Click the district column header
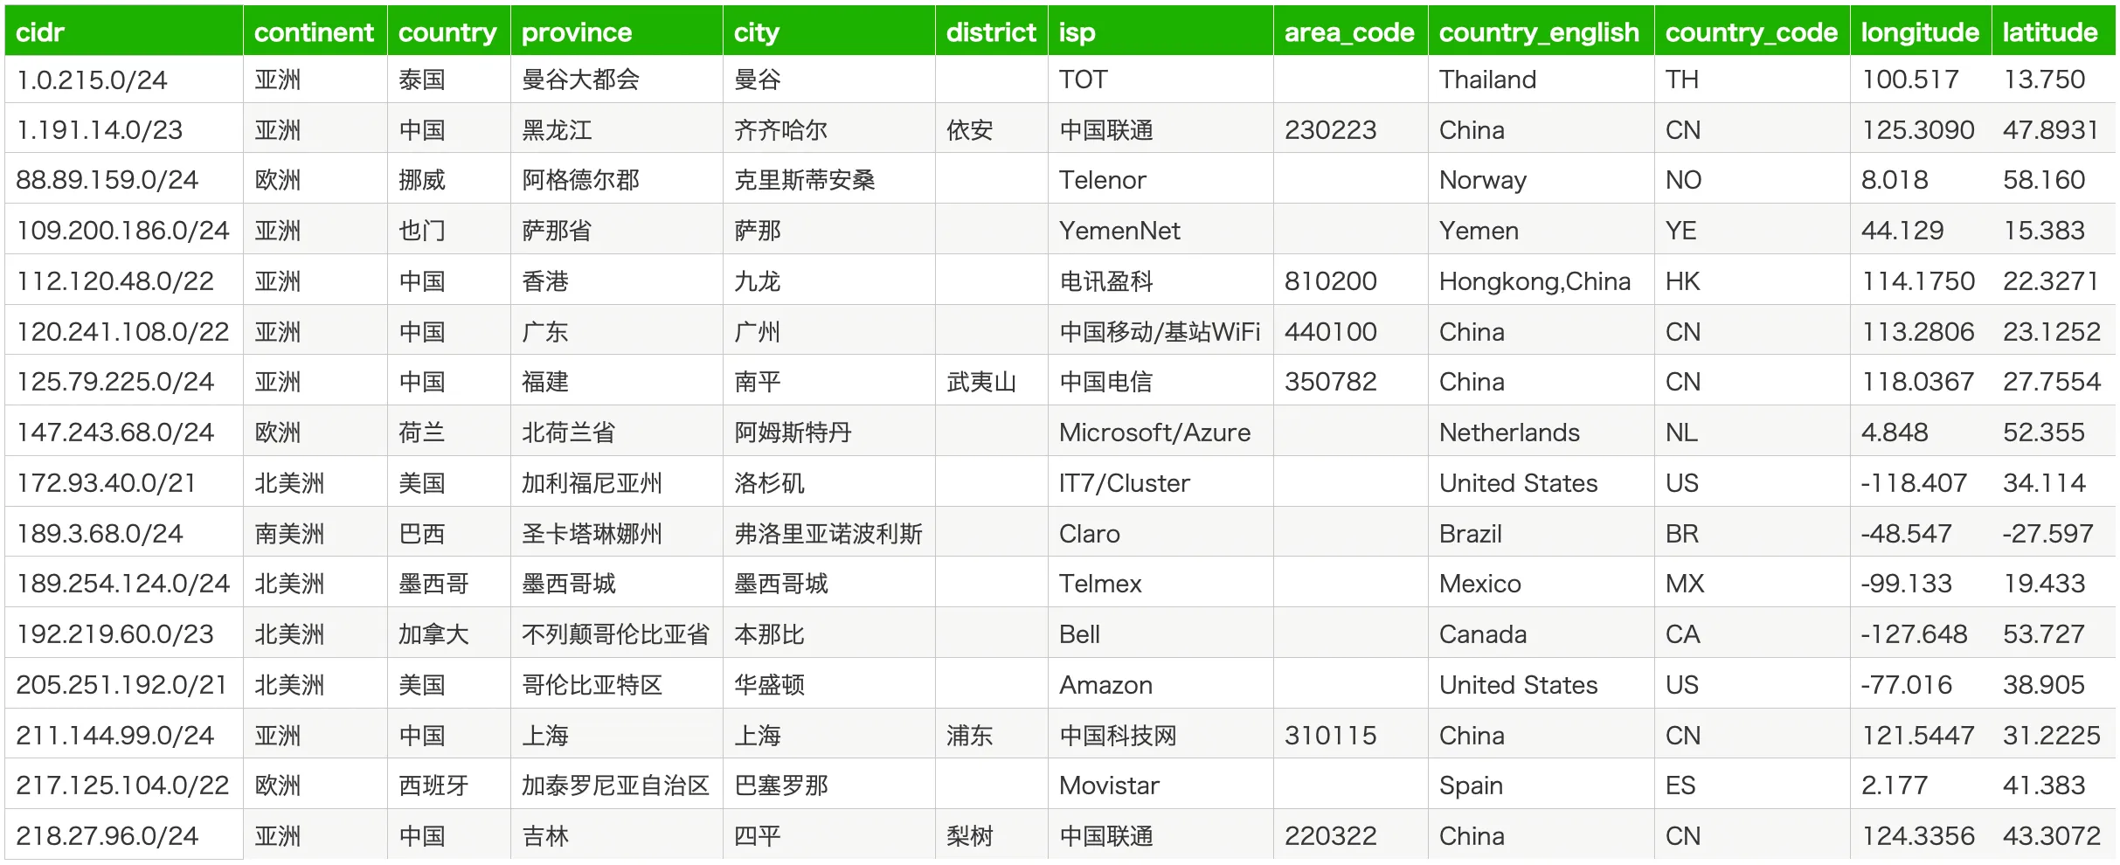This screenshot has height=865, width=2120. click(992, 31)
